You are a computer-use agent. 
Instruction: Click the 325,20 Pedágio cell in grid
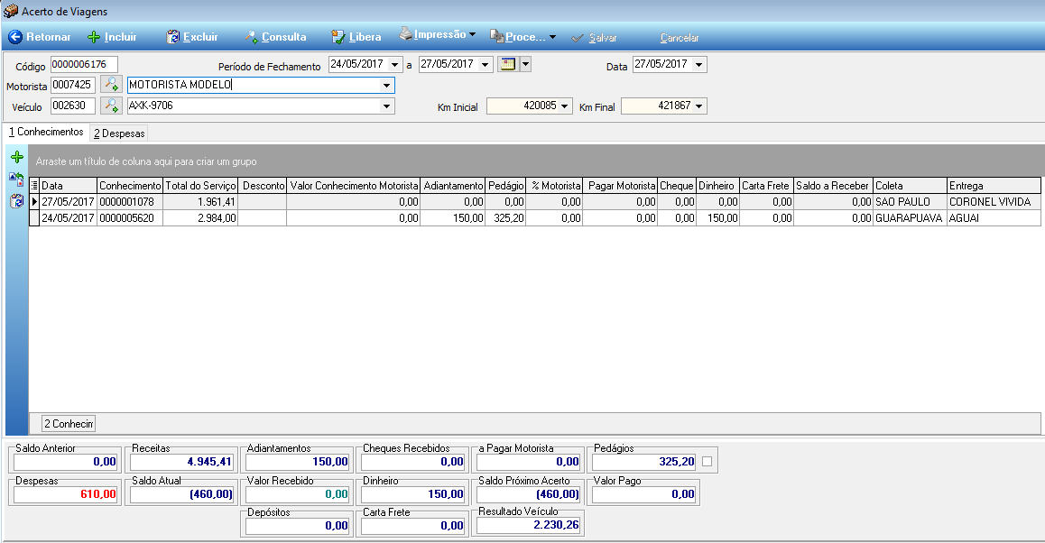[506, 218]
